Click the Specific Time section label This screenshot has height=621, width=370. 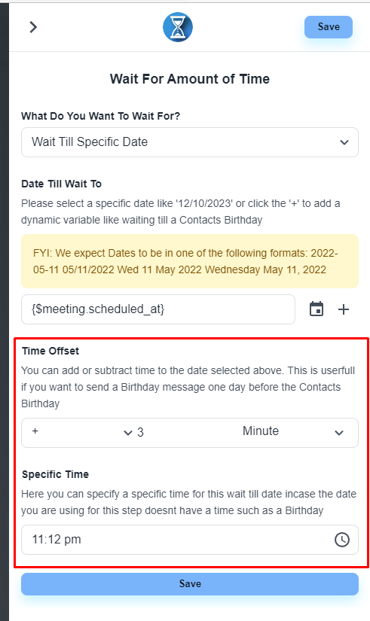(55, 474)
